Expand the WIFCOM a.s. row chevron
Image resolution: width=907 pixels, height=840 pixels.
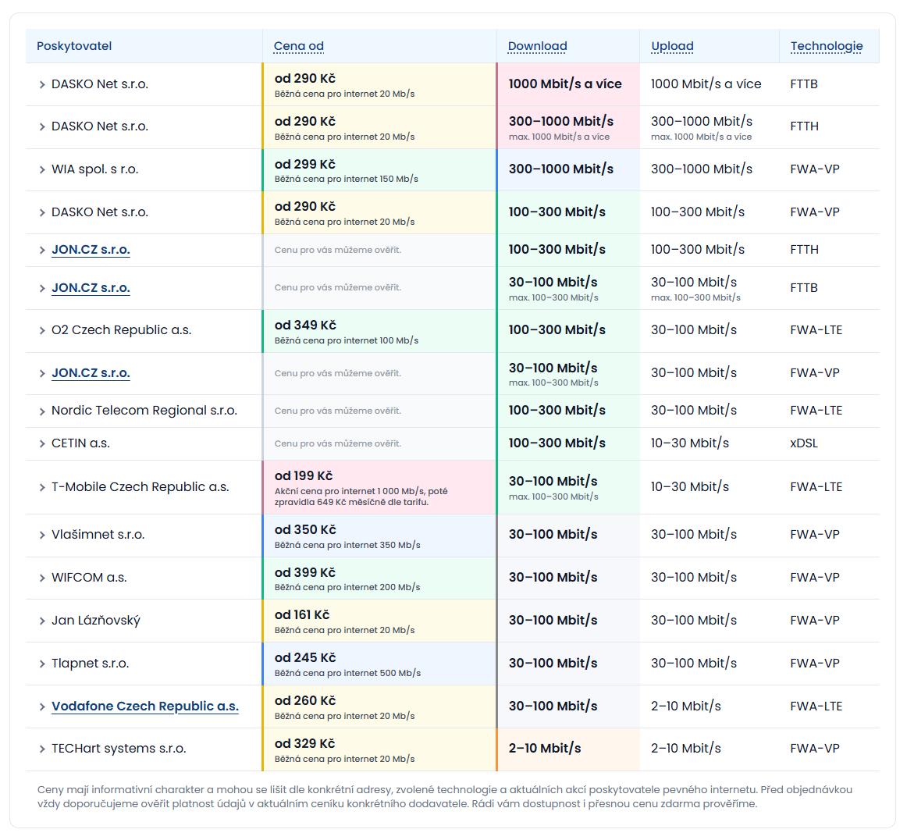point(42,578)
